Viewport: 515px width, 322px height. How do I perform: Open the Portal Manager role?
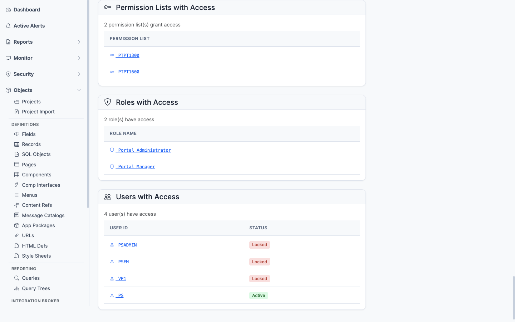coord(136,167)
